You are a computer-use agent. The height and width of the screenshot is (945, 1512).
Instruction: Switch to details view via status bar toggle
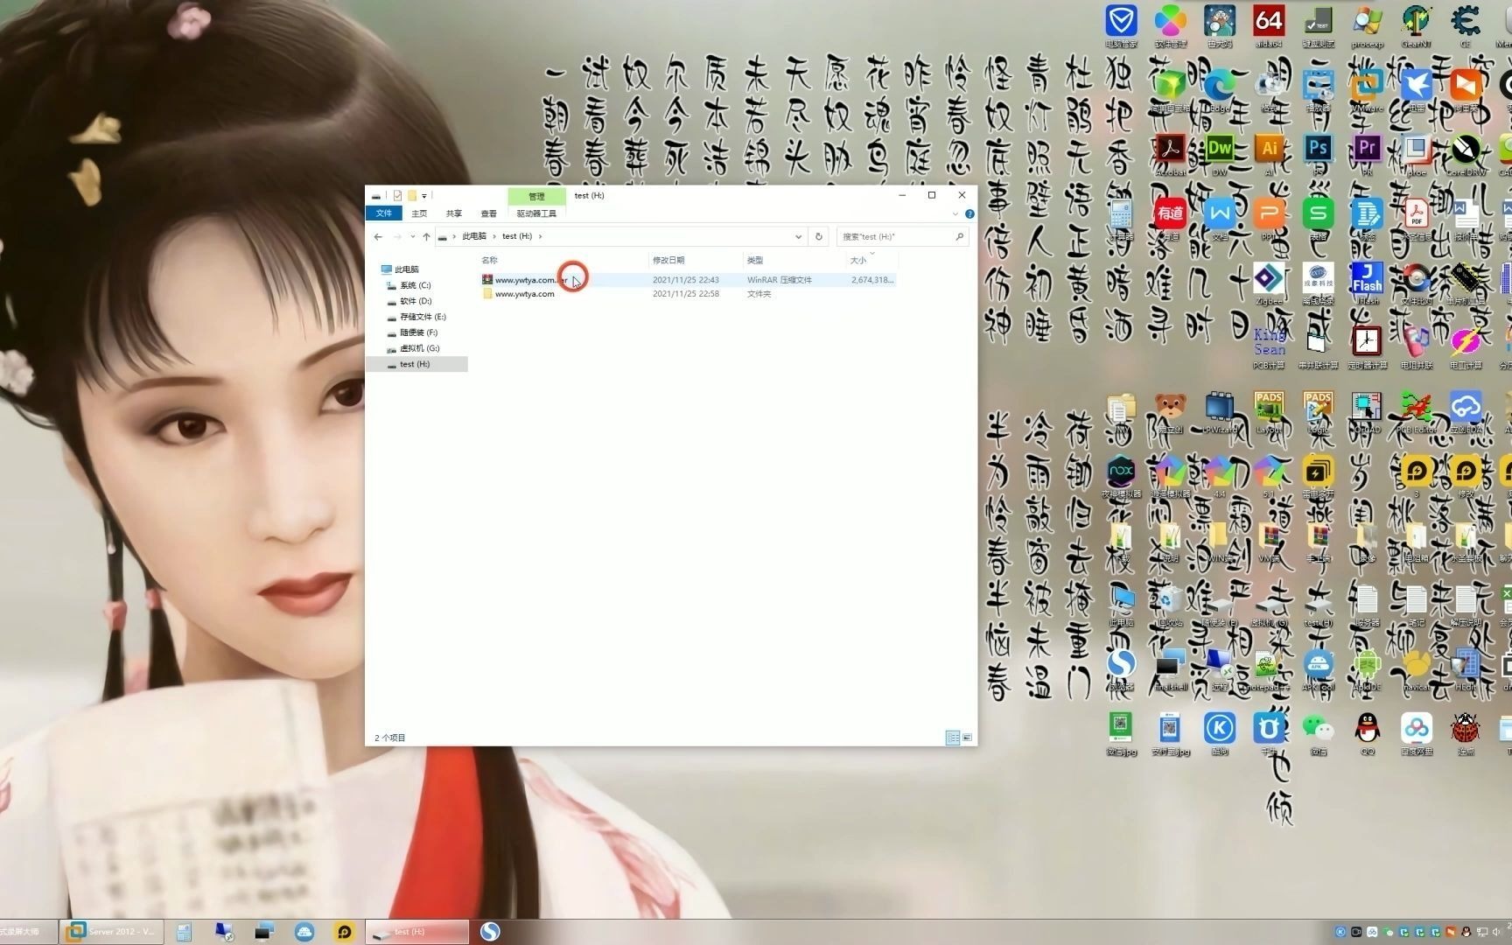pos(953,738)
